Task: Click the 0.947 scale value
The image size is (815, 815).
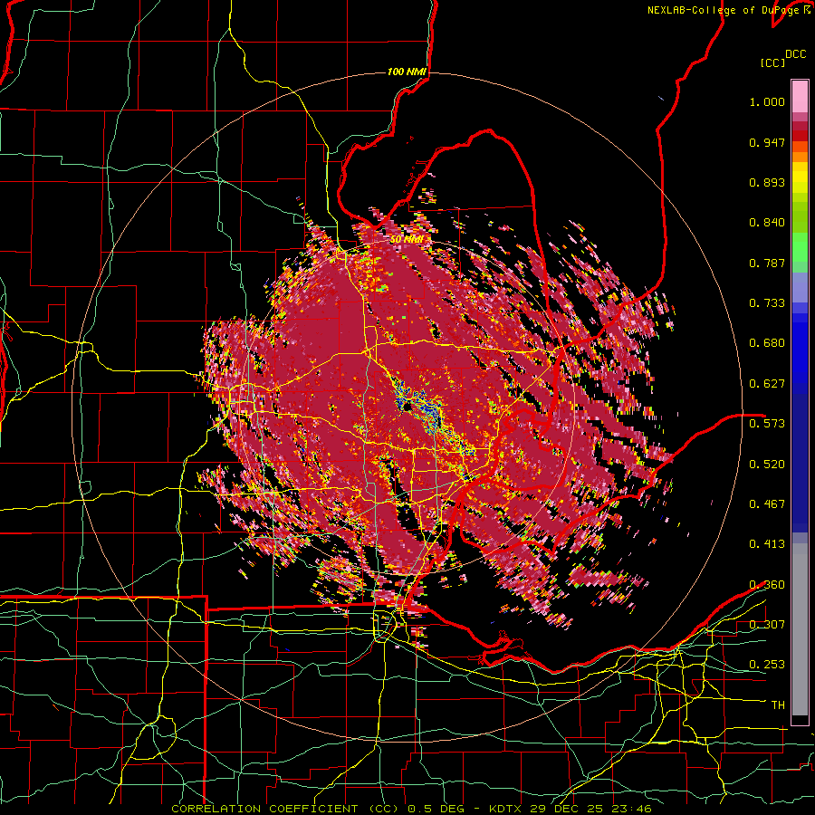Action: click(767, 142)
